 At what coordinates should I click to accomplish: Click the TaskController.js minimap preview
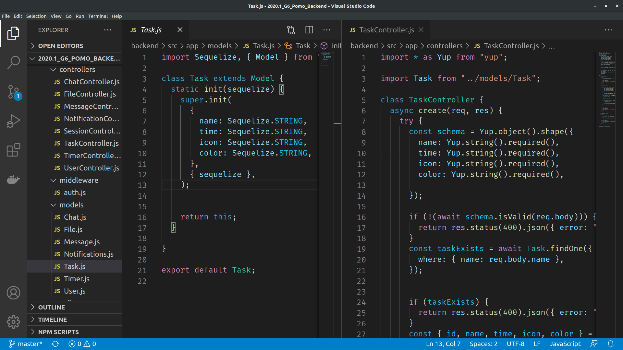click(x=607, y=89)
